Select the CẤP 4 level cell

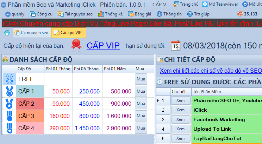point(30,128)
